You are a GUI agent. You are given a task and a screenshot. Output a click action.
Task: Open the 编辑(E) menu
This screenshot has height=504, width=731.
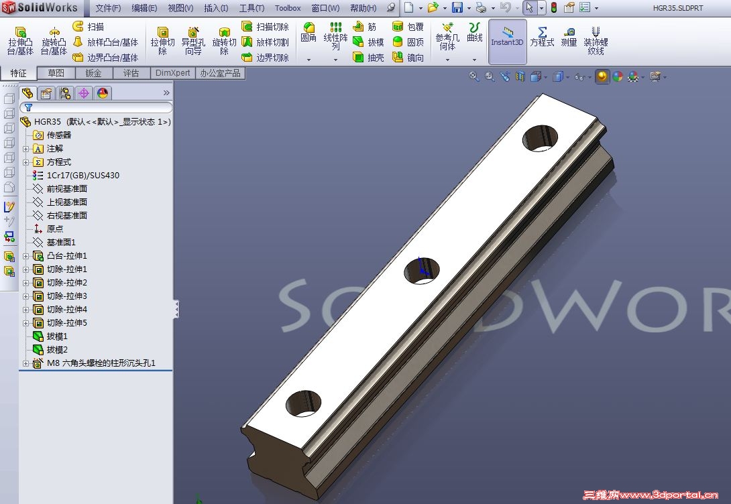(x=144, y=8)
